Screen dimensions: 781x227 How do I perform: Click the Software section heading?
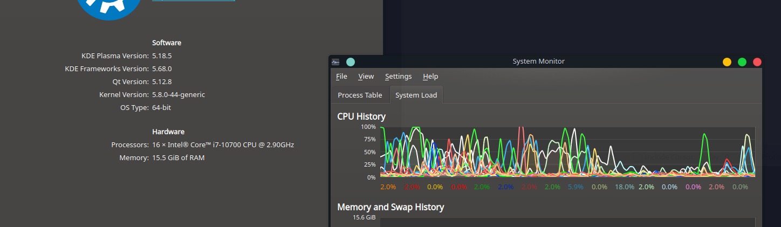[167, 43]
